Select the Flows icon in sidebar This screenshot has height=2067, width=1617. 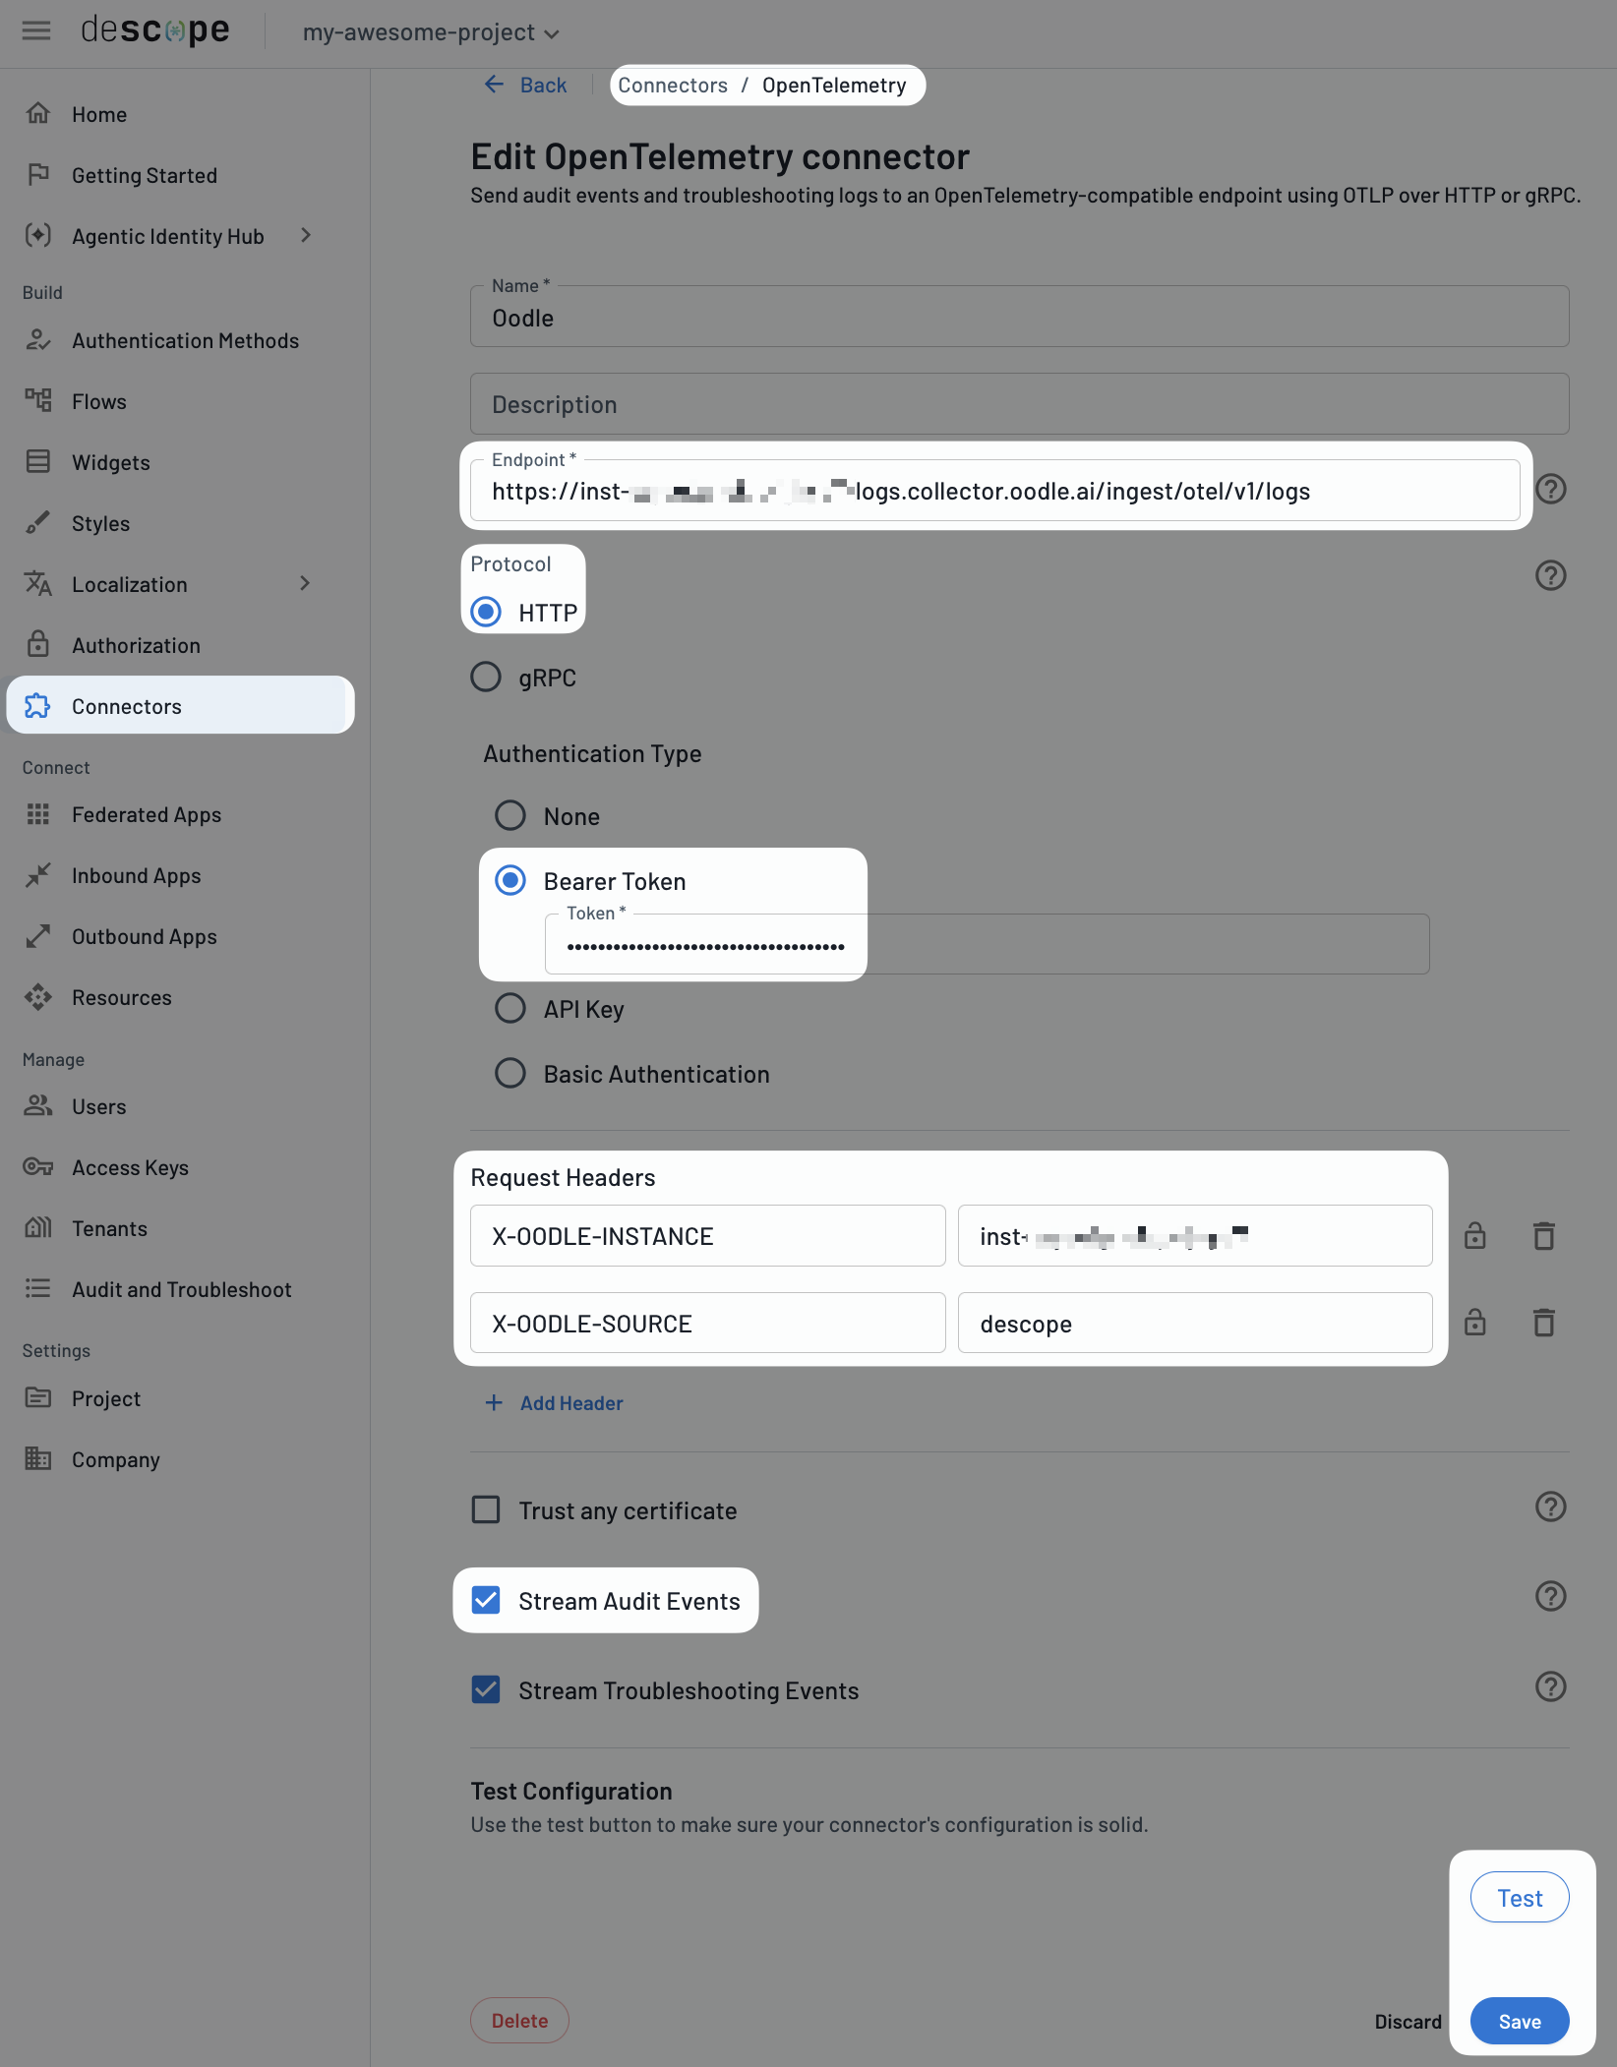pos(37,401)
